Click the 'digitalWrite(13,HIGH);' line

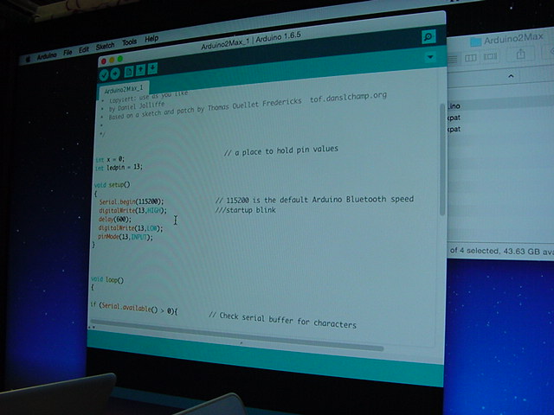click(132, 211)
